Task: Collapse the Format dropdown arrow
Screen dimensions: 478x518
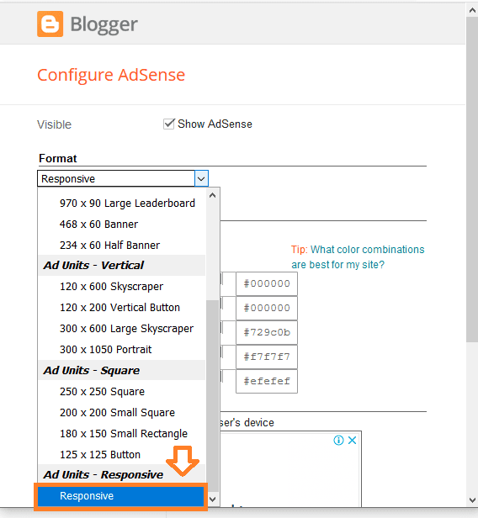Action: pos(201,179)
